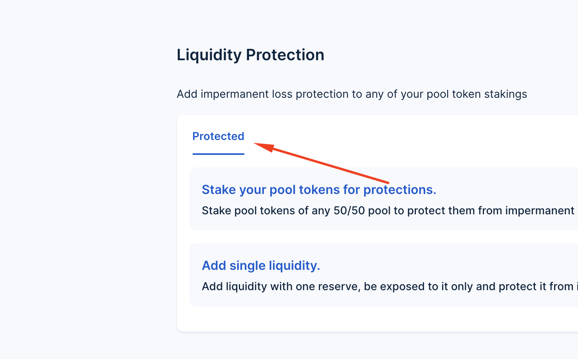Open the stake pool tokens for protections option
The image size is (578, 359).
319,189
